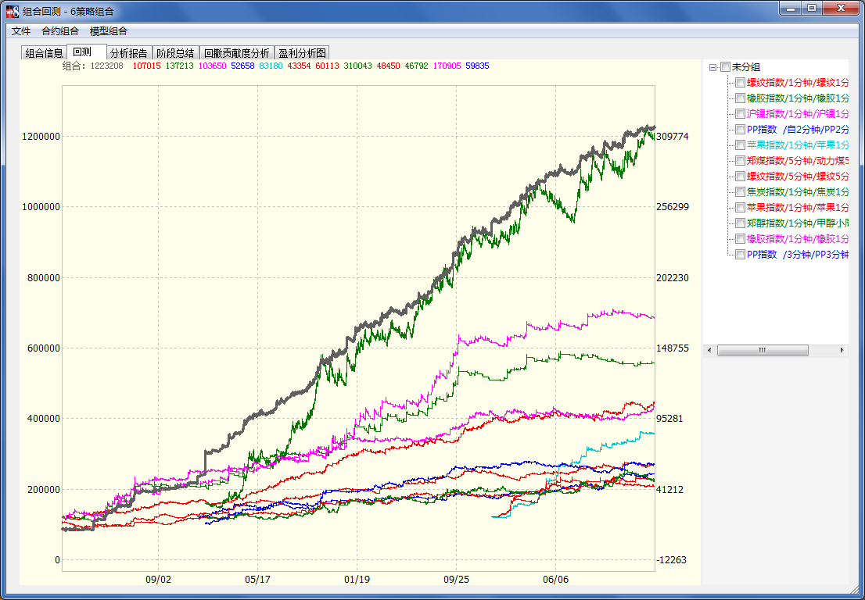The image size is (865, 600).
Task: Click the red legend value 107015
Action: (x=147, y=66)
